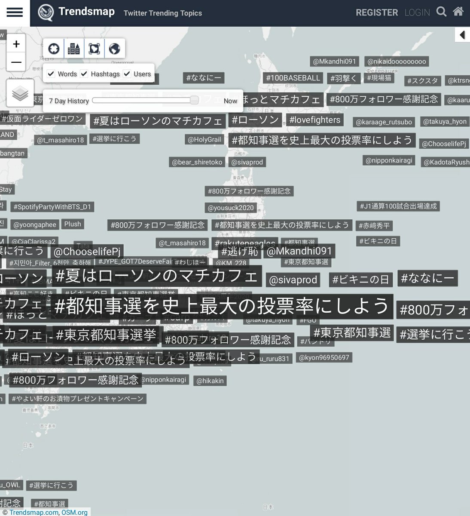Click the region frame icon

pos(94,49)
